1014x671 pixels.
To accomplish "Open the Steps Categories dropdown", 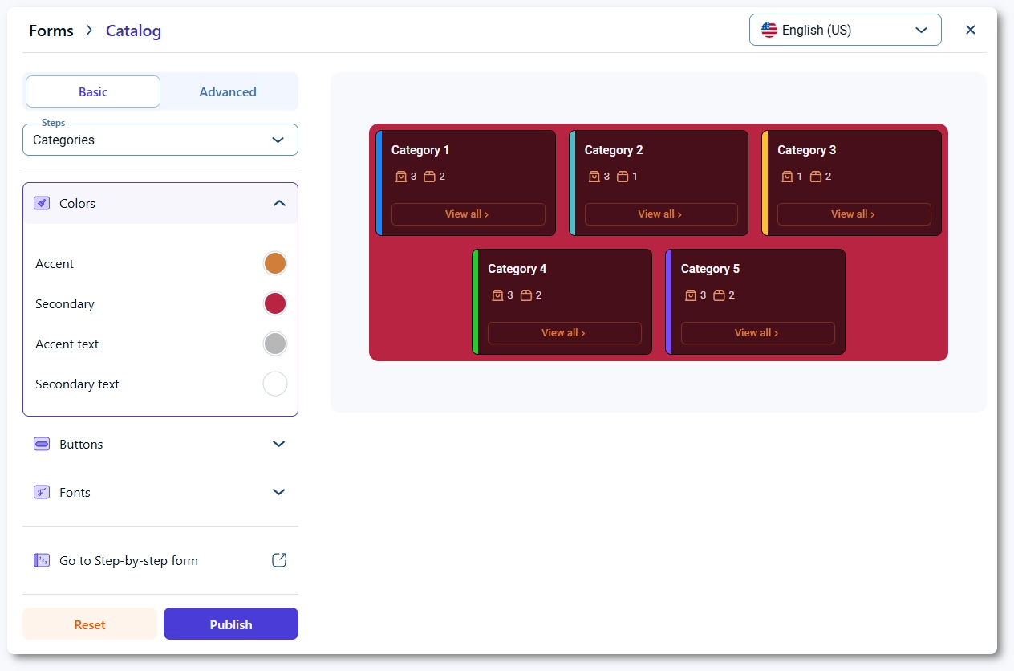I will 160,140.
